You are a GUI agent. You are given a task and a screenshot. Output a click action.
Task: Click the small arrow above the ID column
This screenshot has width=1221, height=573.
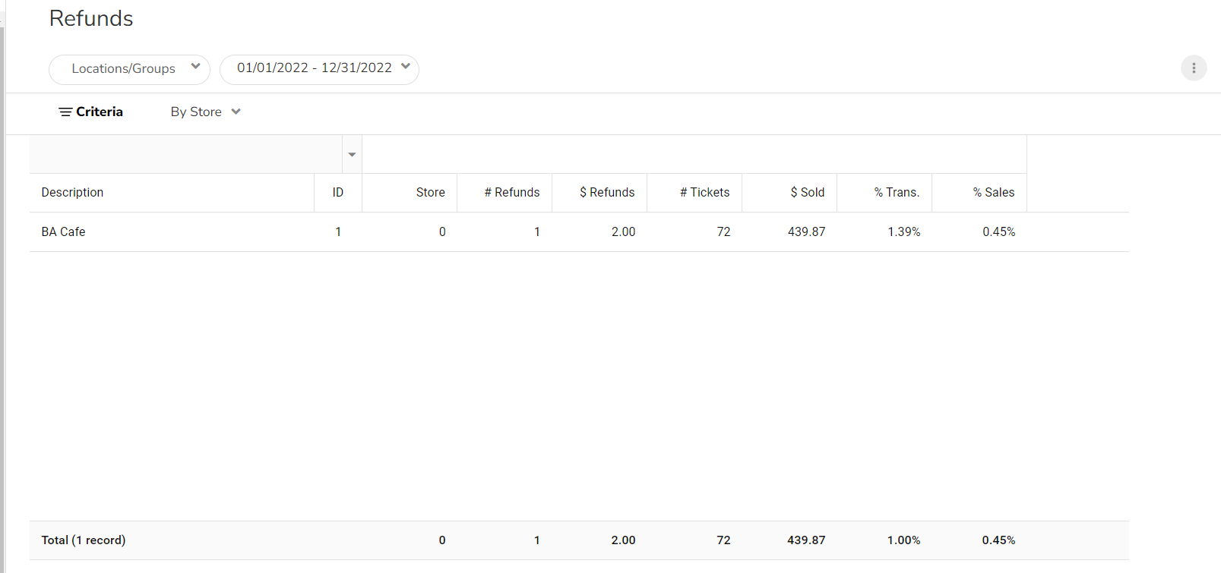352,155
